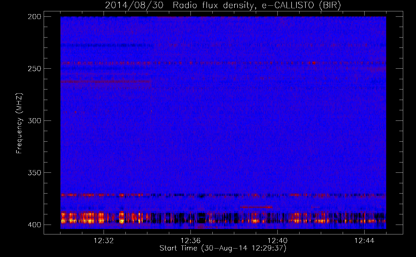The width and height of the screenshot is (416, 257).
Task: Click the Frequency (MHZ) axis label
Action: [x=19, y=123]
